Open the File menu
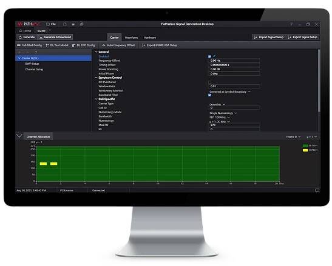The width and height of the screenshot is (332, 266). pos(51,24)
